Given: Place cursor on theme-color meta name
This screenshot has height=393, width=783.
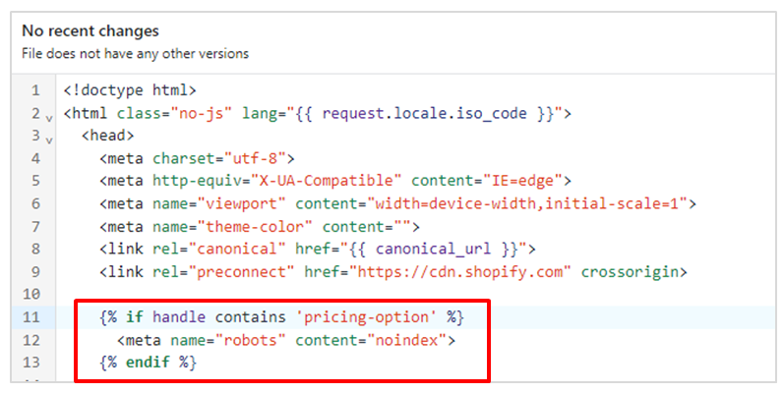Looking at the screenshot, I should pyautogui.click(x=255, y=226).
